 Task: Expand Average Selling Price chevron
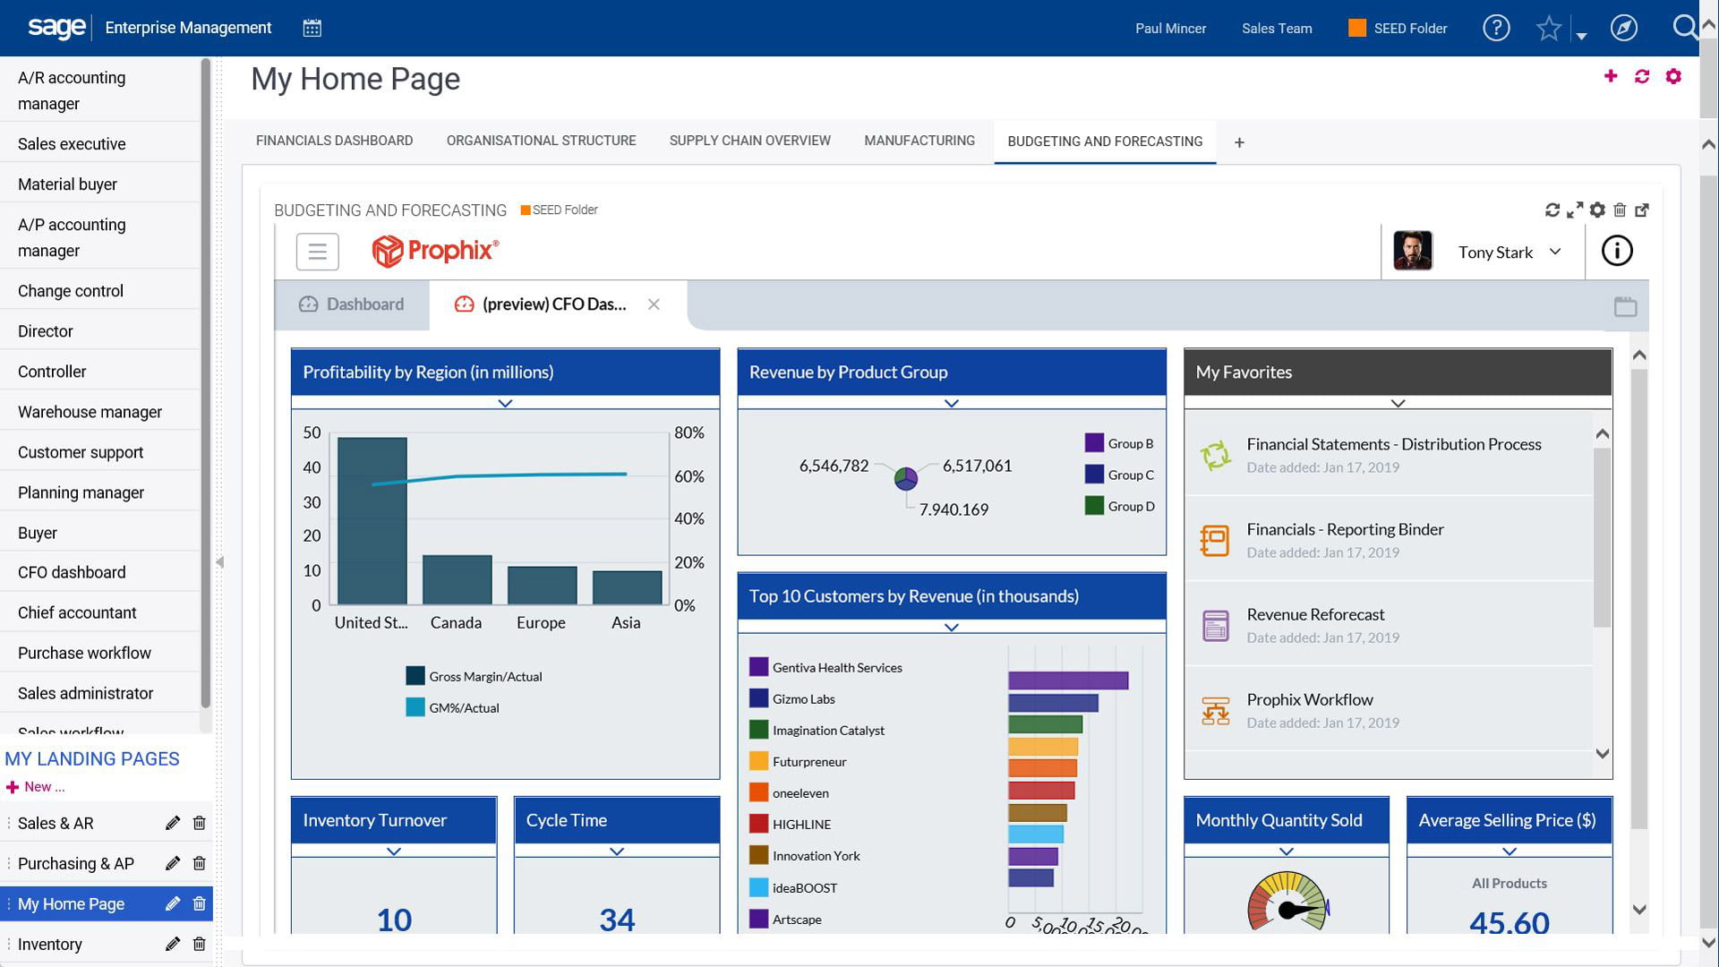click(x=1509, y=851)
